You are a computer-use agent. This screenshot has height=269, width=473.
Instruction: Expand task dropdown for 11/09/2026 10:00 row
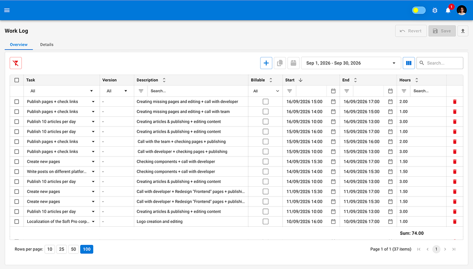(93, 212)
